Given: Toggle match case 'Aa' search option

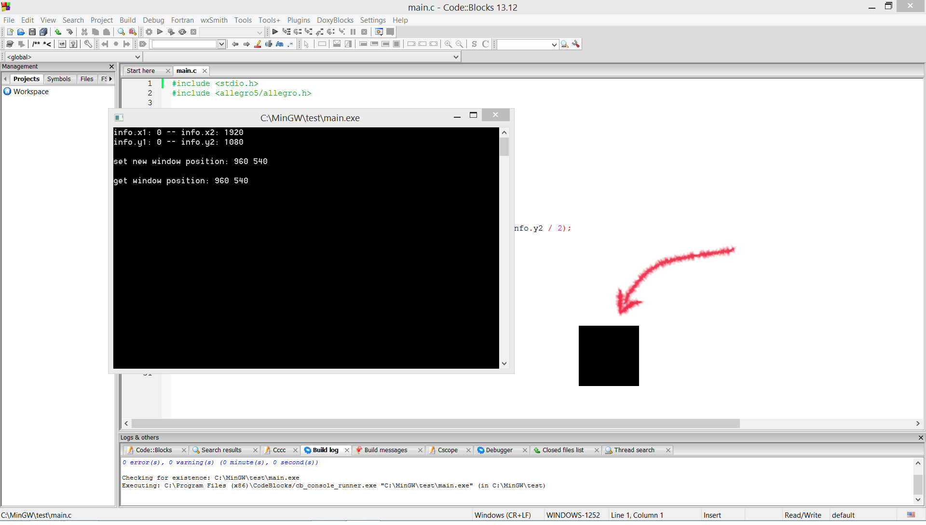Looking at the screenshot, I should point(280,44).
